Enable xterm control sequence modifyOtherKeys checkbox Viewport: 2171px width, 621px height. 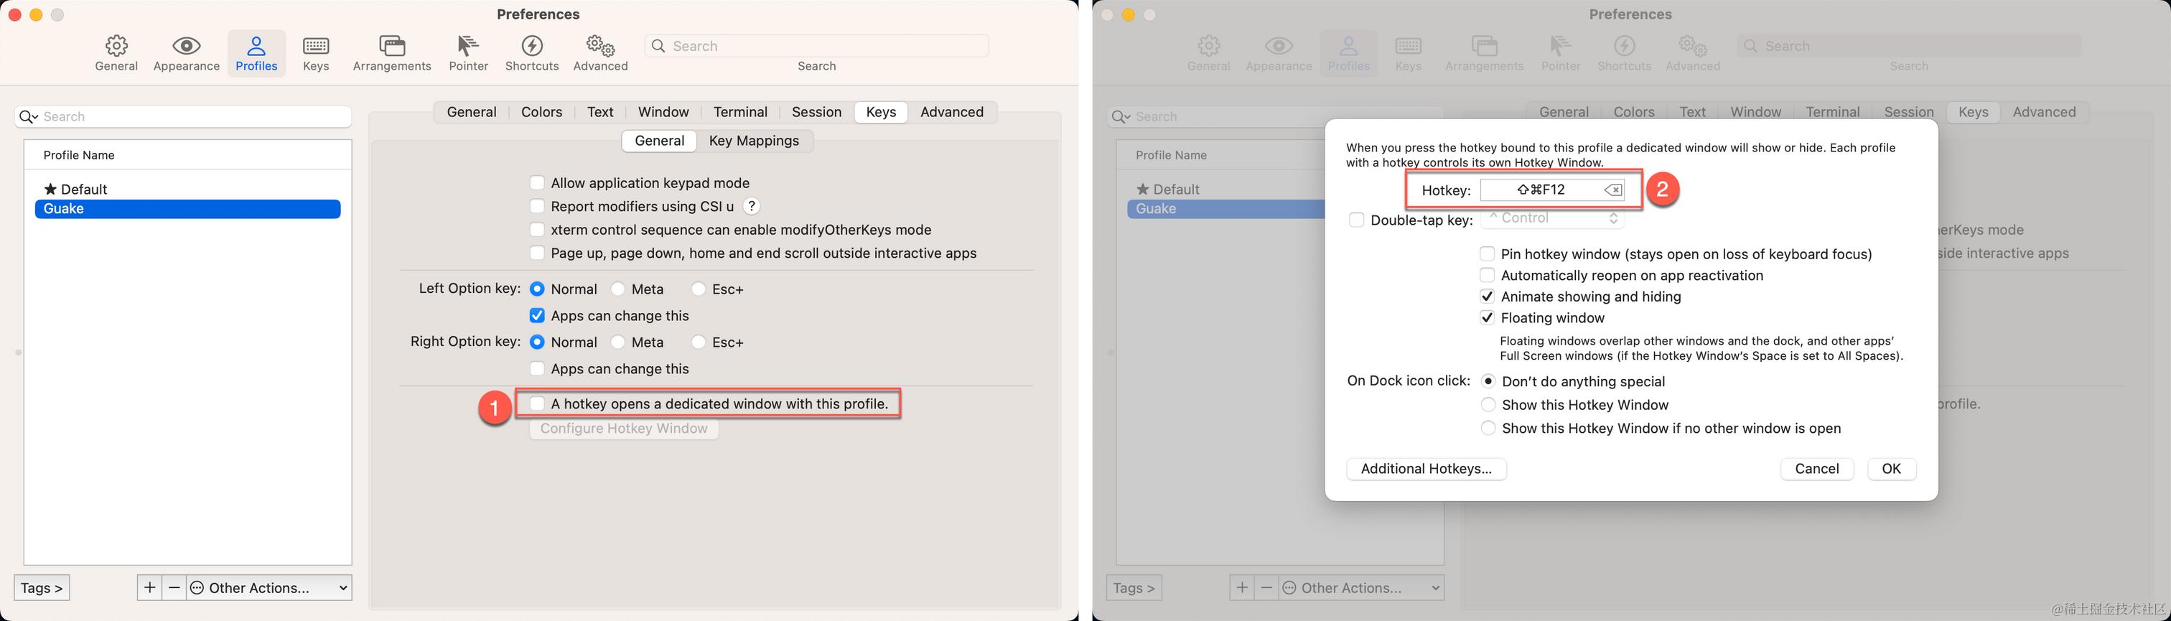[537, 230]
